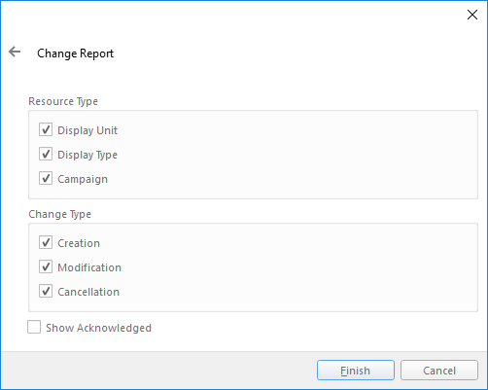Click the Cancel button
This screenshot has width=488, height=390.
(439, 370)
